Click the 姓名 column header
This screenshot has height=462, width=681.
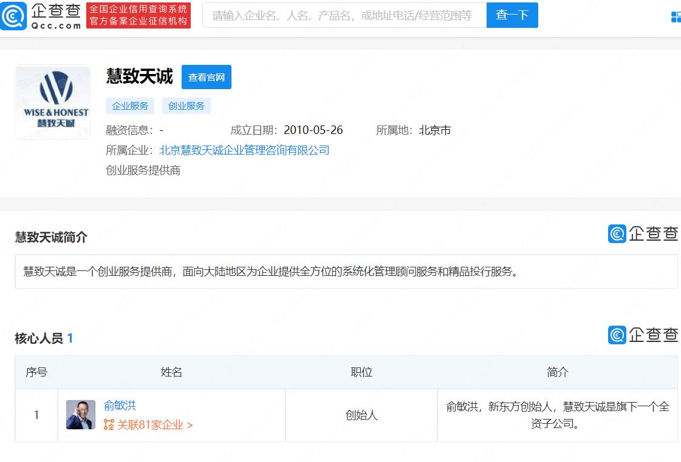click(x=171, y=372)
